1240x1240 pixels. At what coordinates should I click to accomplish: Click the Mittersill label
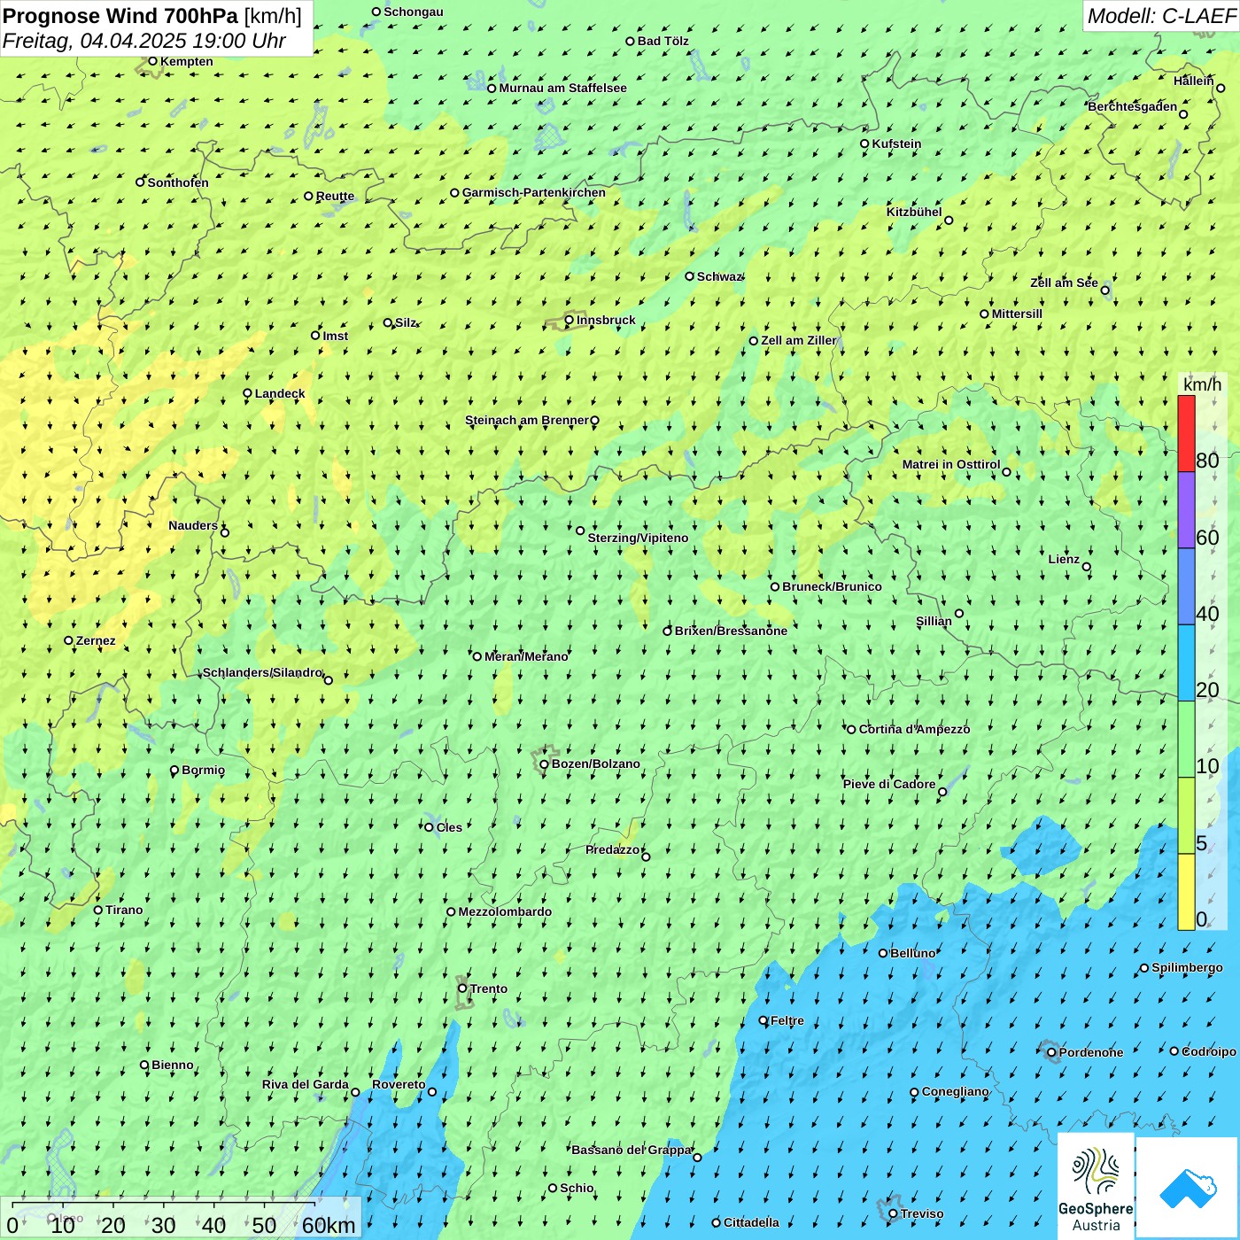click(1017, 314)
